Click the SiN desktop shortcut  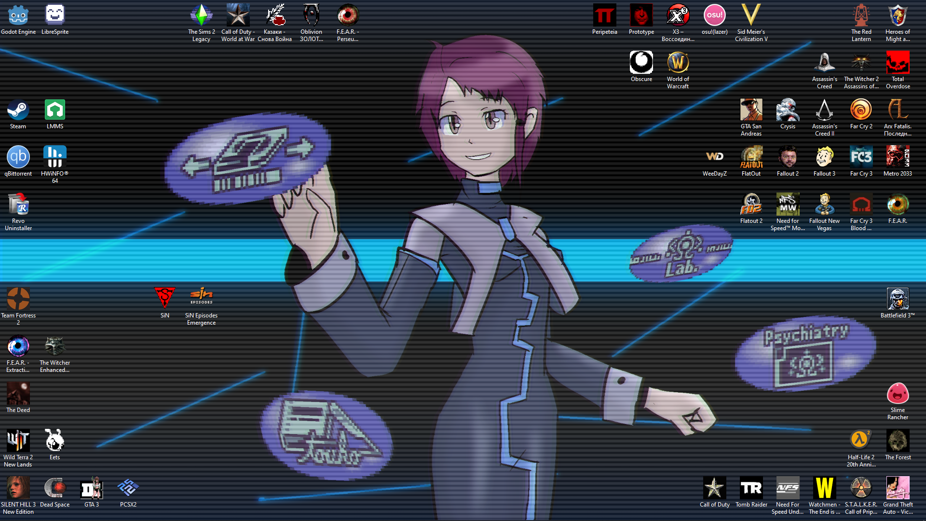pyautogui.click(x=165, y=303)
